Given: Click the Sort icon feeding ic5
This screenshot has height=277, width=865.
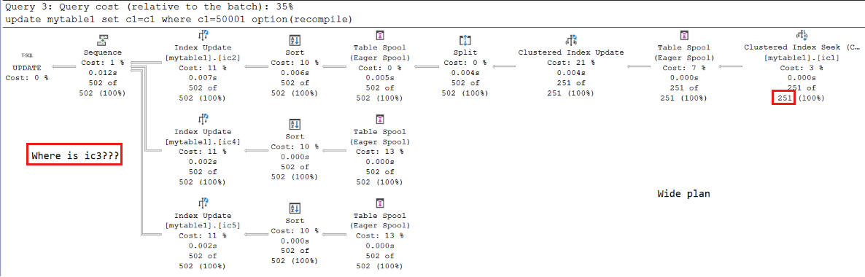Looking at the screenshot, I should (x=295, y=208).
